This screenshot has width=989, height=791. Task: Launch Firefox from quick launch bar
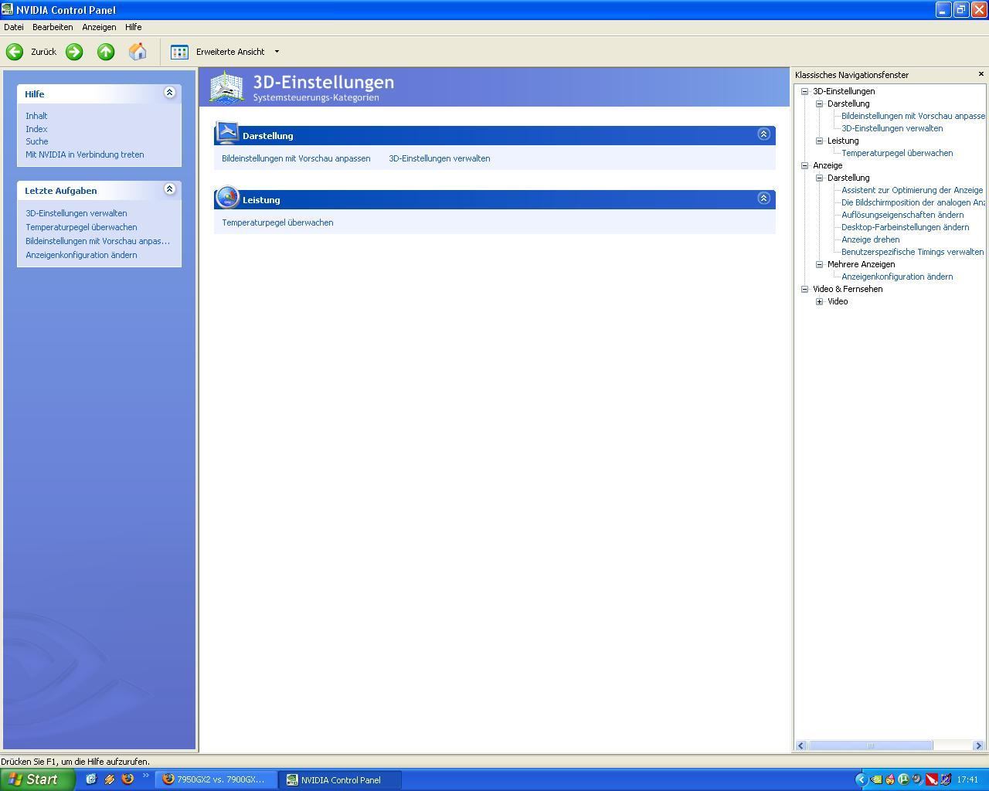127,779
